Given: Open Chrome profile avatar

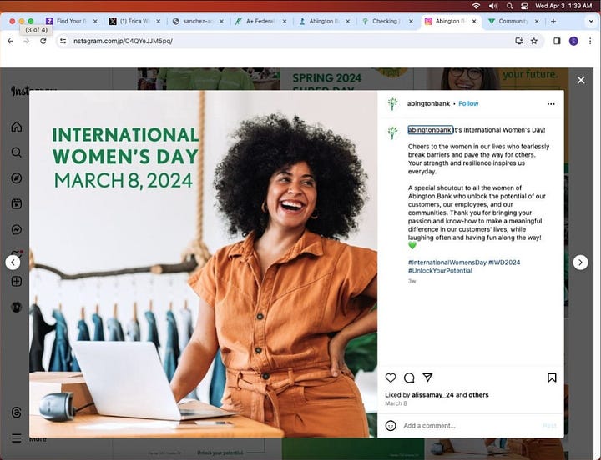Looking at the screenshot, I should coord(573,41).
